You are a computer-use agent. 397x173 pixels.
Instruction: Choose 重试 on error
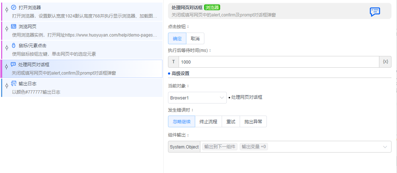click(x=231, y=122)
